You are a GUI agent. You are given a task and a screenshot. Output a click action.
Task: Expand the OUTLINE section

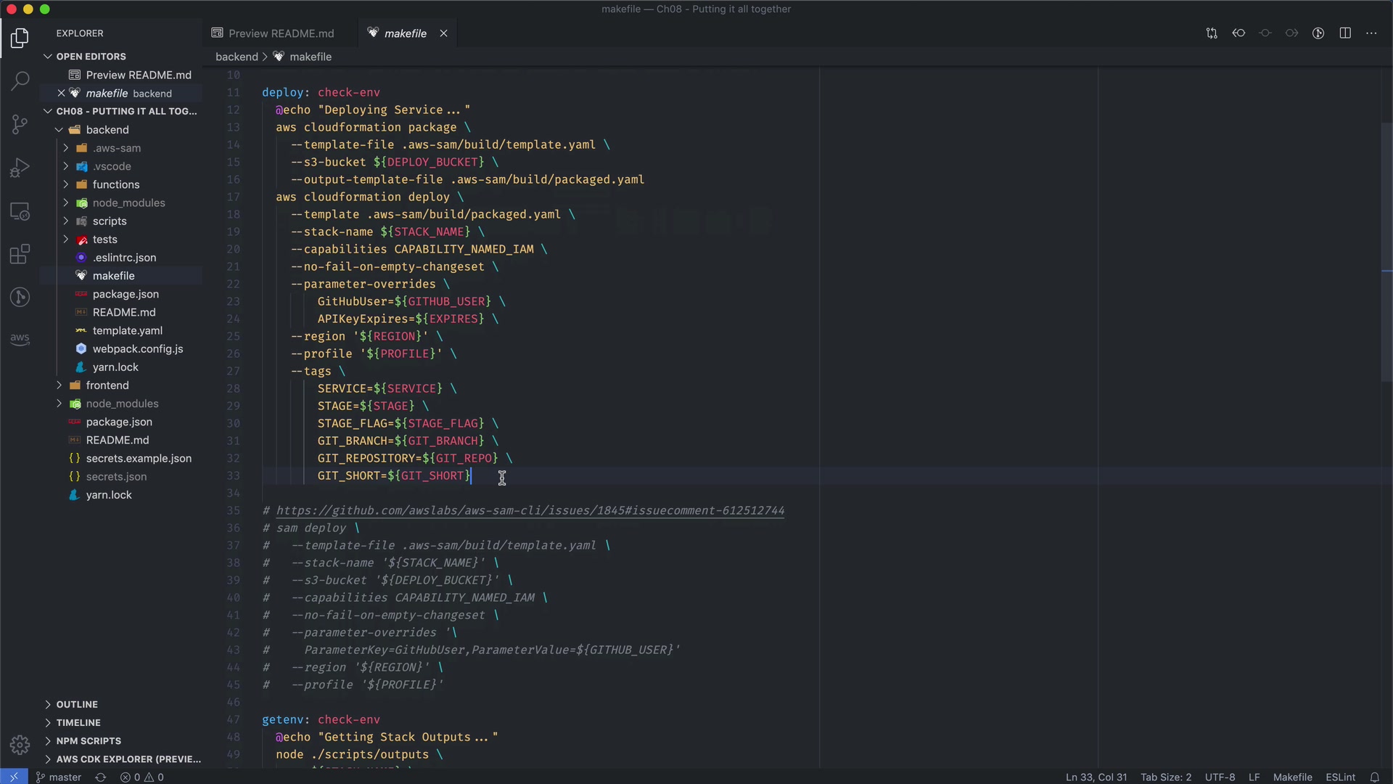pyautogui.click(x=77, y=704)
